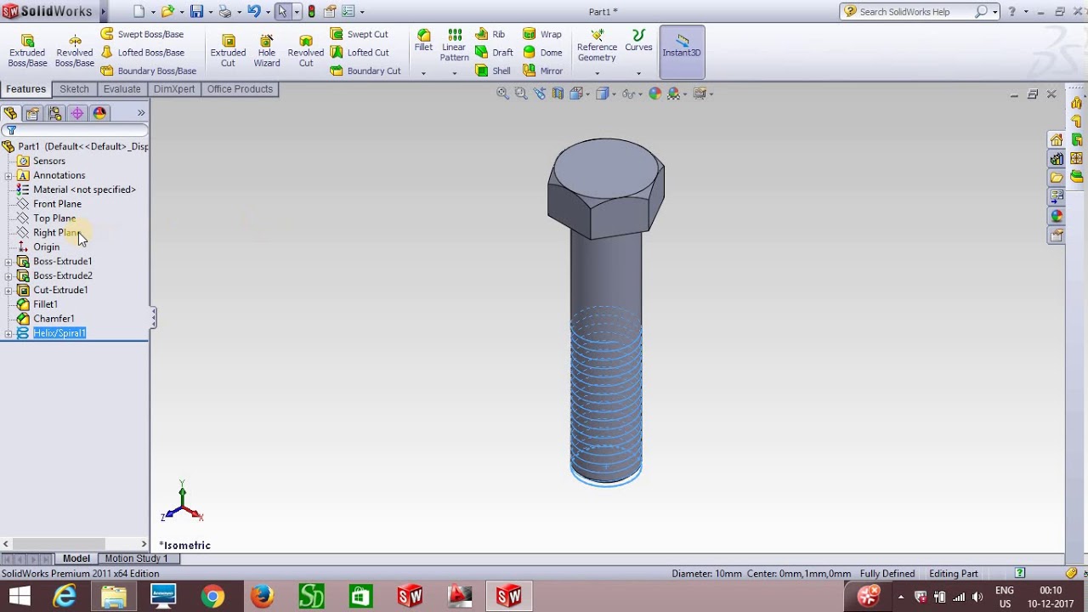Click Zoom to Fit in view toolbar
The width and height of the screenshot is (1088, 612).
coord(502,93)
